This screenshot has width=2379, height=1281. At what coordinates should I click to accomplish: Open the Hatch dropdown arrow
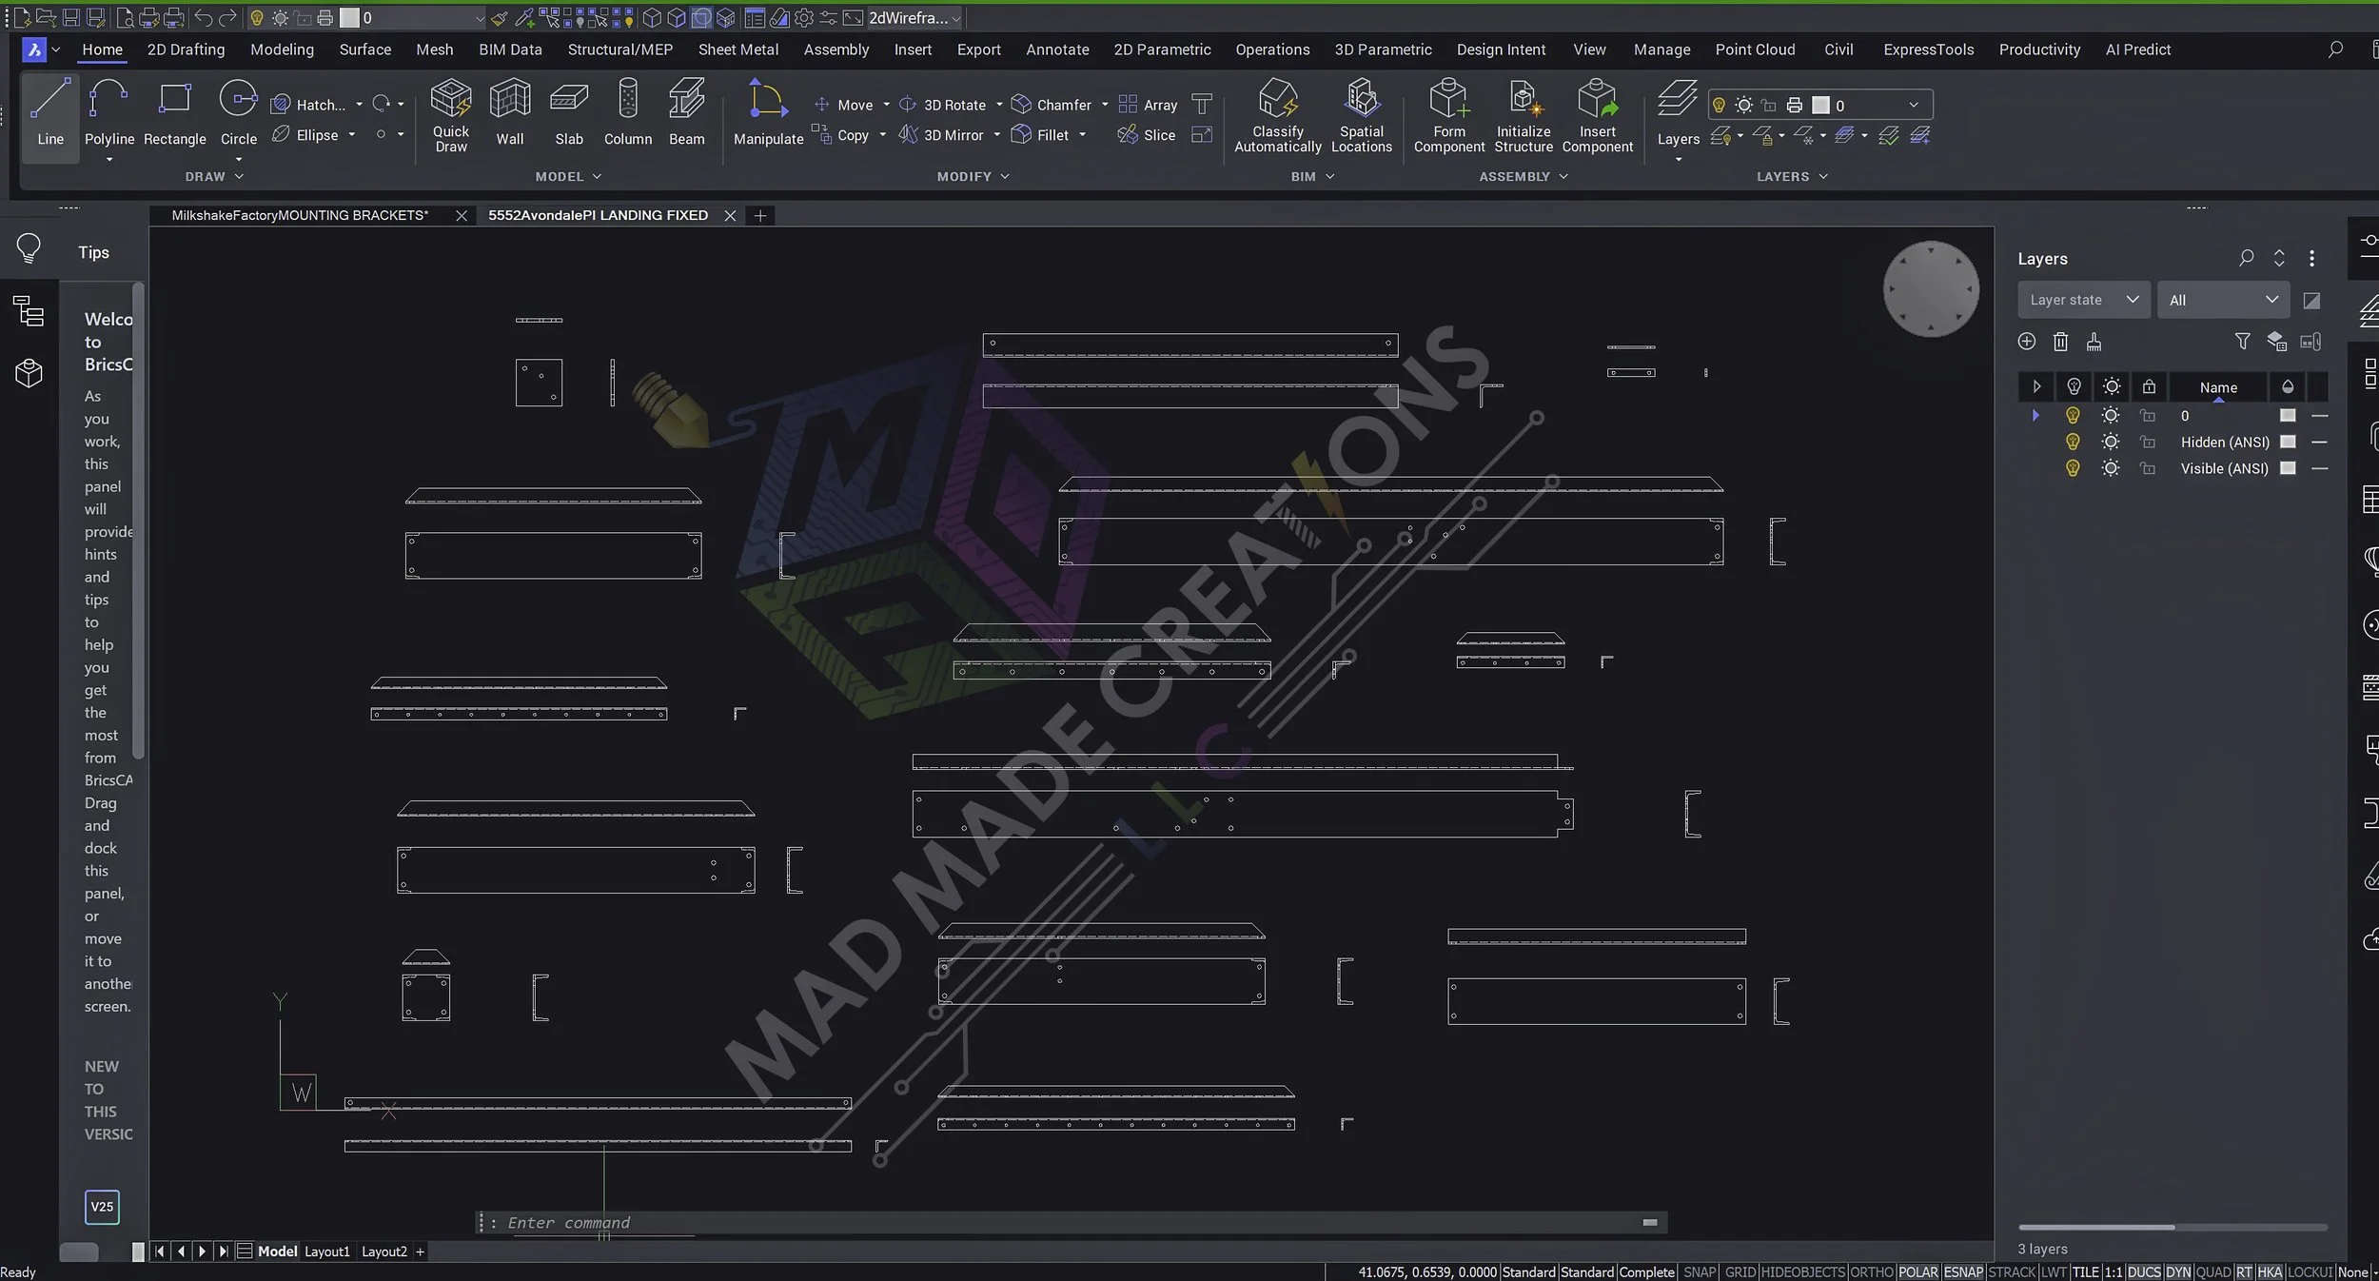click(x=359, y=105)
